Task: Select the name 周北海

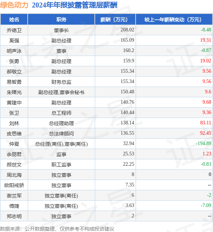Action: point(14,175)
